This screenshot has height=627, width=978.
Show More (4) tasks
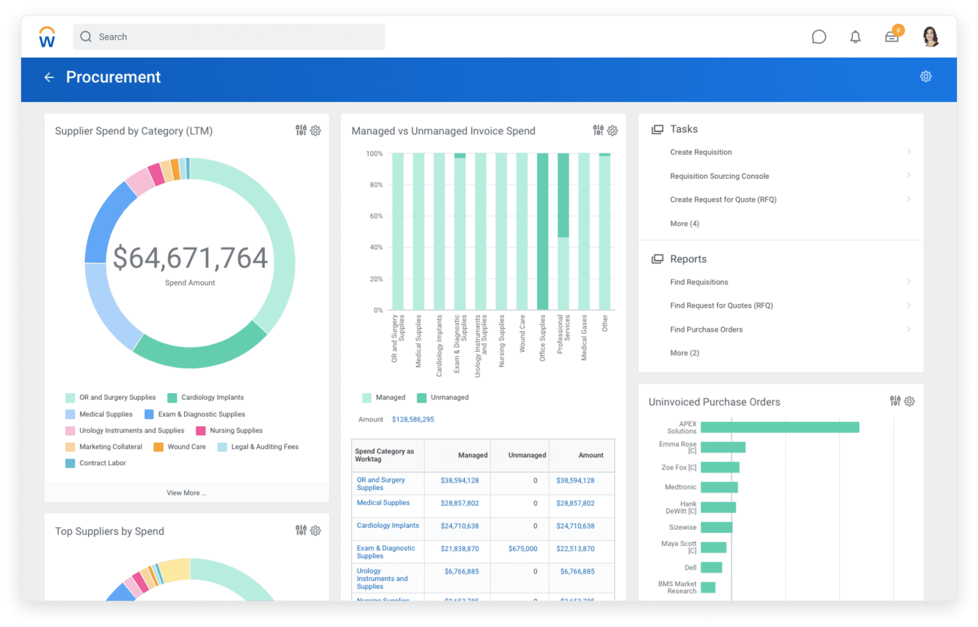[684, 223]
